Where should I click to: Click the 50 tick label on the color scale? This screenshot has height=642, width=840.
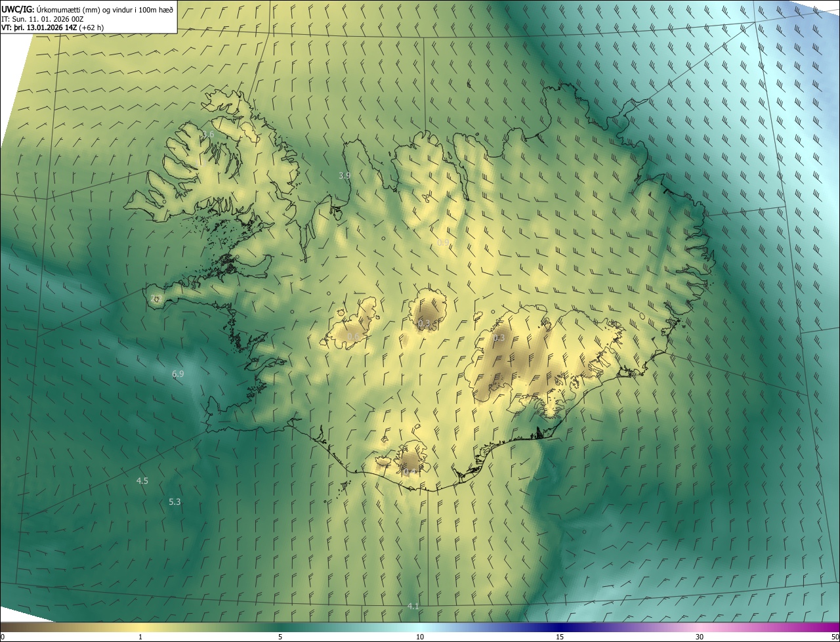(835, 637)
